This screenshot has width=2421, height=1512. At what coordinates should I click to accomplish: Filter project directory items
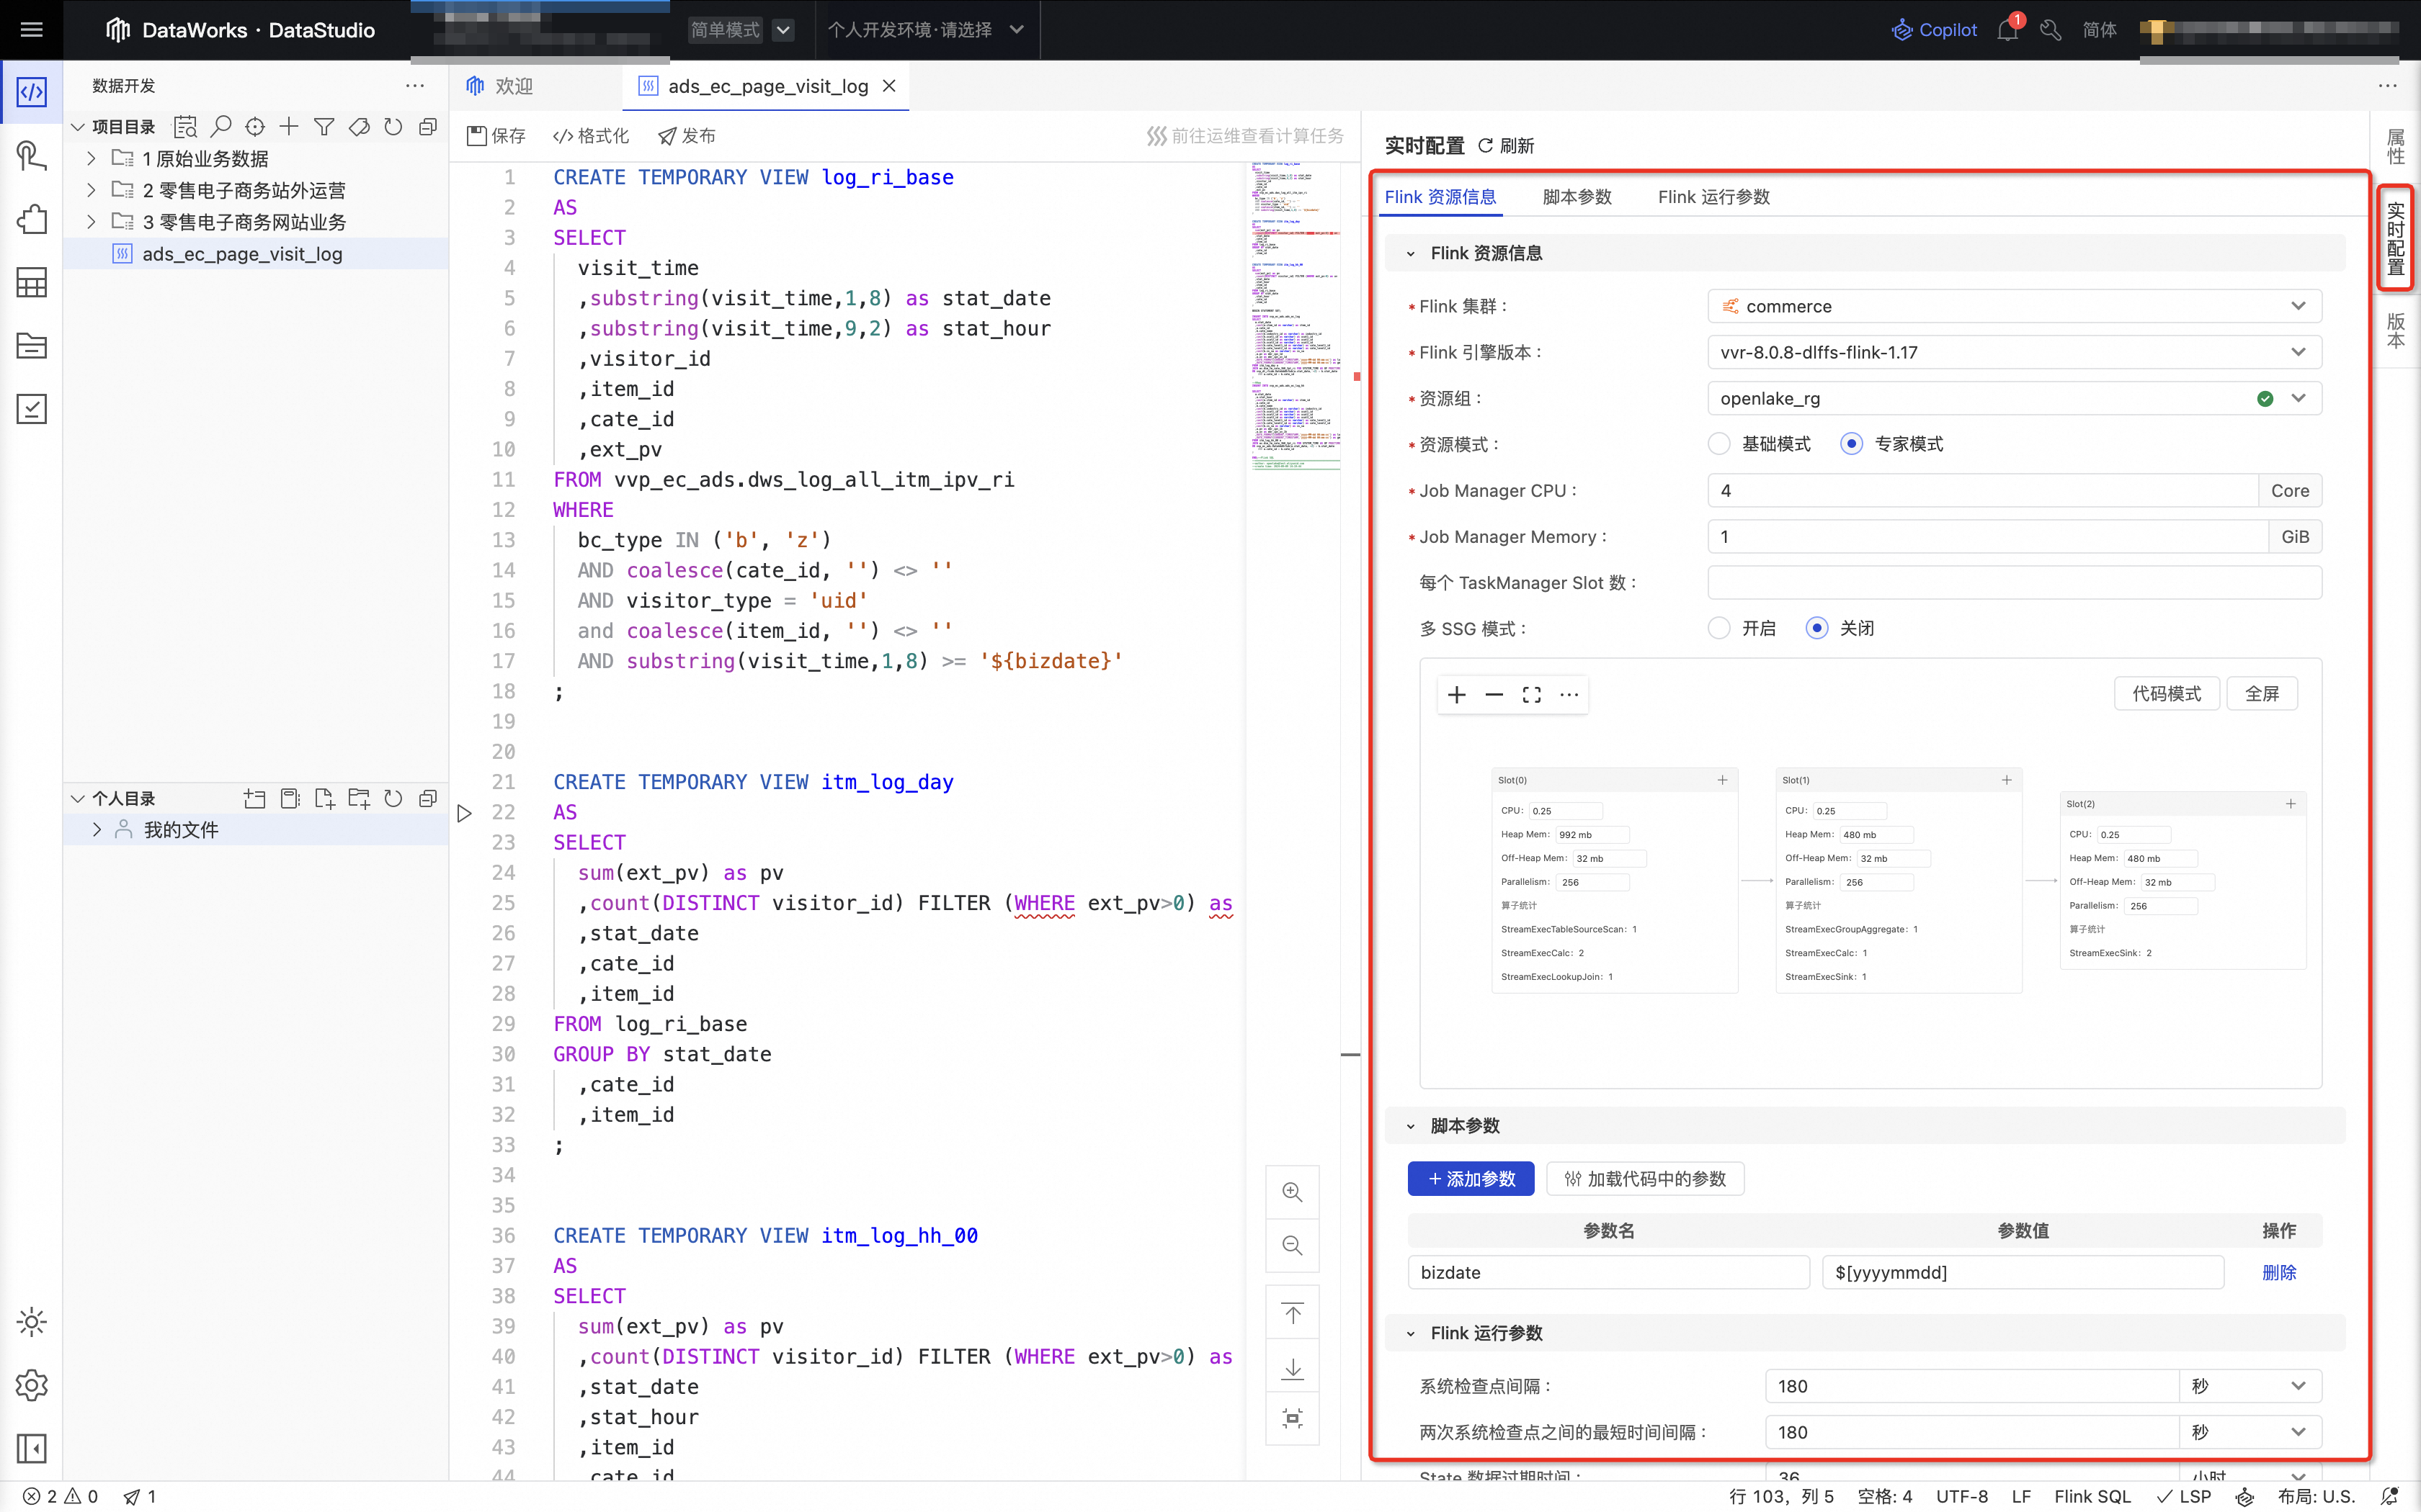[x=324, y=127]
